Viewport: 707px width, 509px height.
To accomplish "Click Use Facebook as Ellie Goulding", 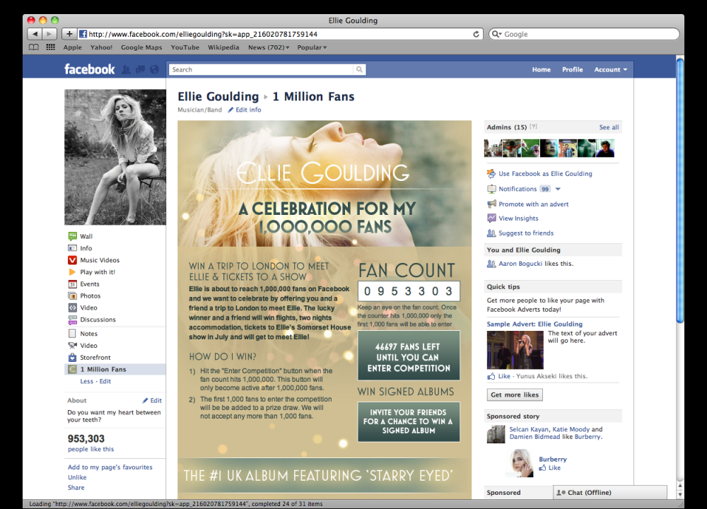I will coord(545,174).
